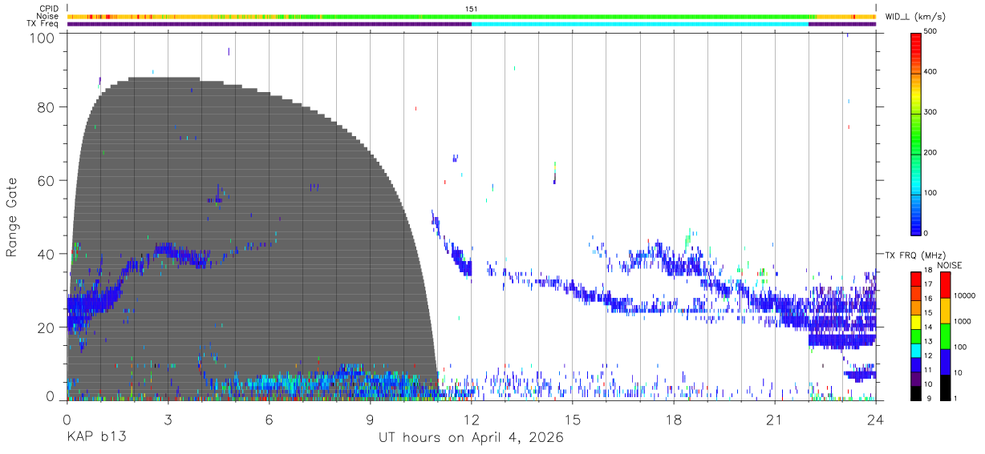
Task: Click the 17 MHz tick label
Action: [928, 284]
